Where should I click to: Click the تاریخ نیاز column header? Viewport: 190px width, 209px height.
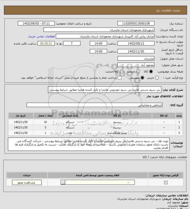[x=21, y=116]
